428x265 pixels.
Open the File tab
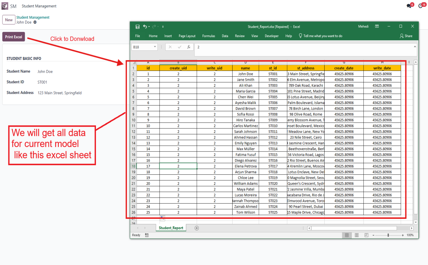pyautogui.click(x=137, y=36)
